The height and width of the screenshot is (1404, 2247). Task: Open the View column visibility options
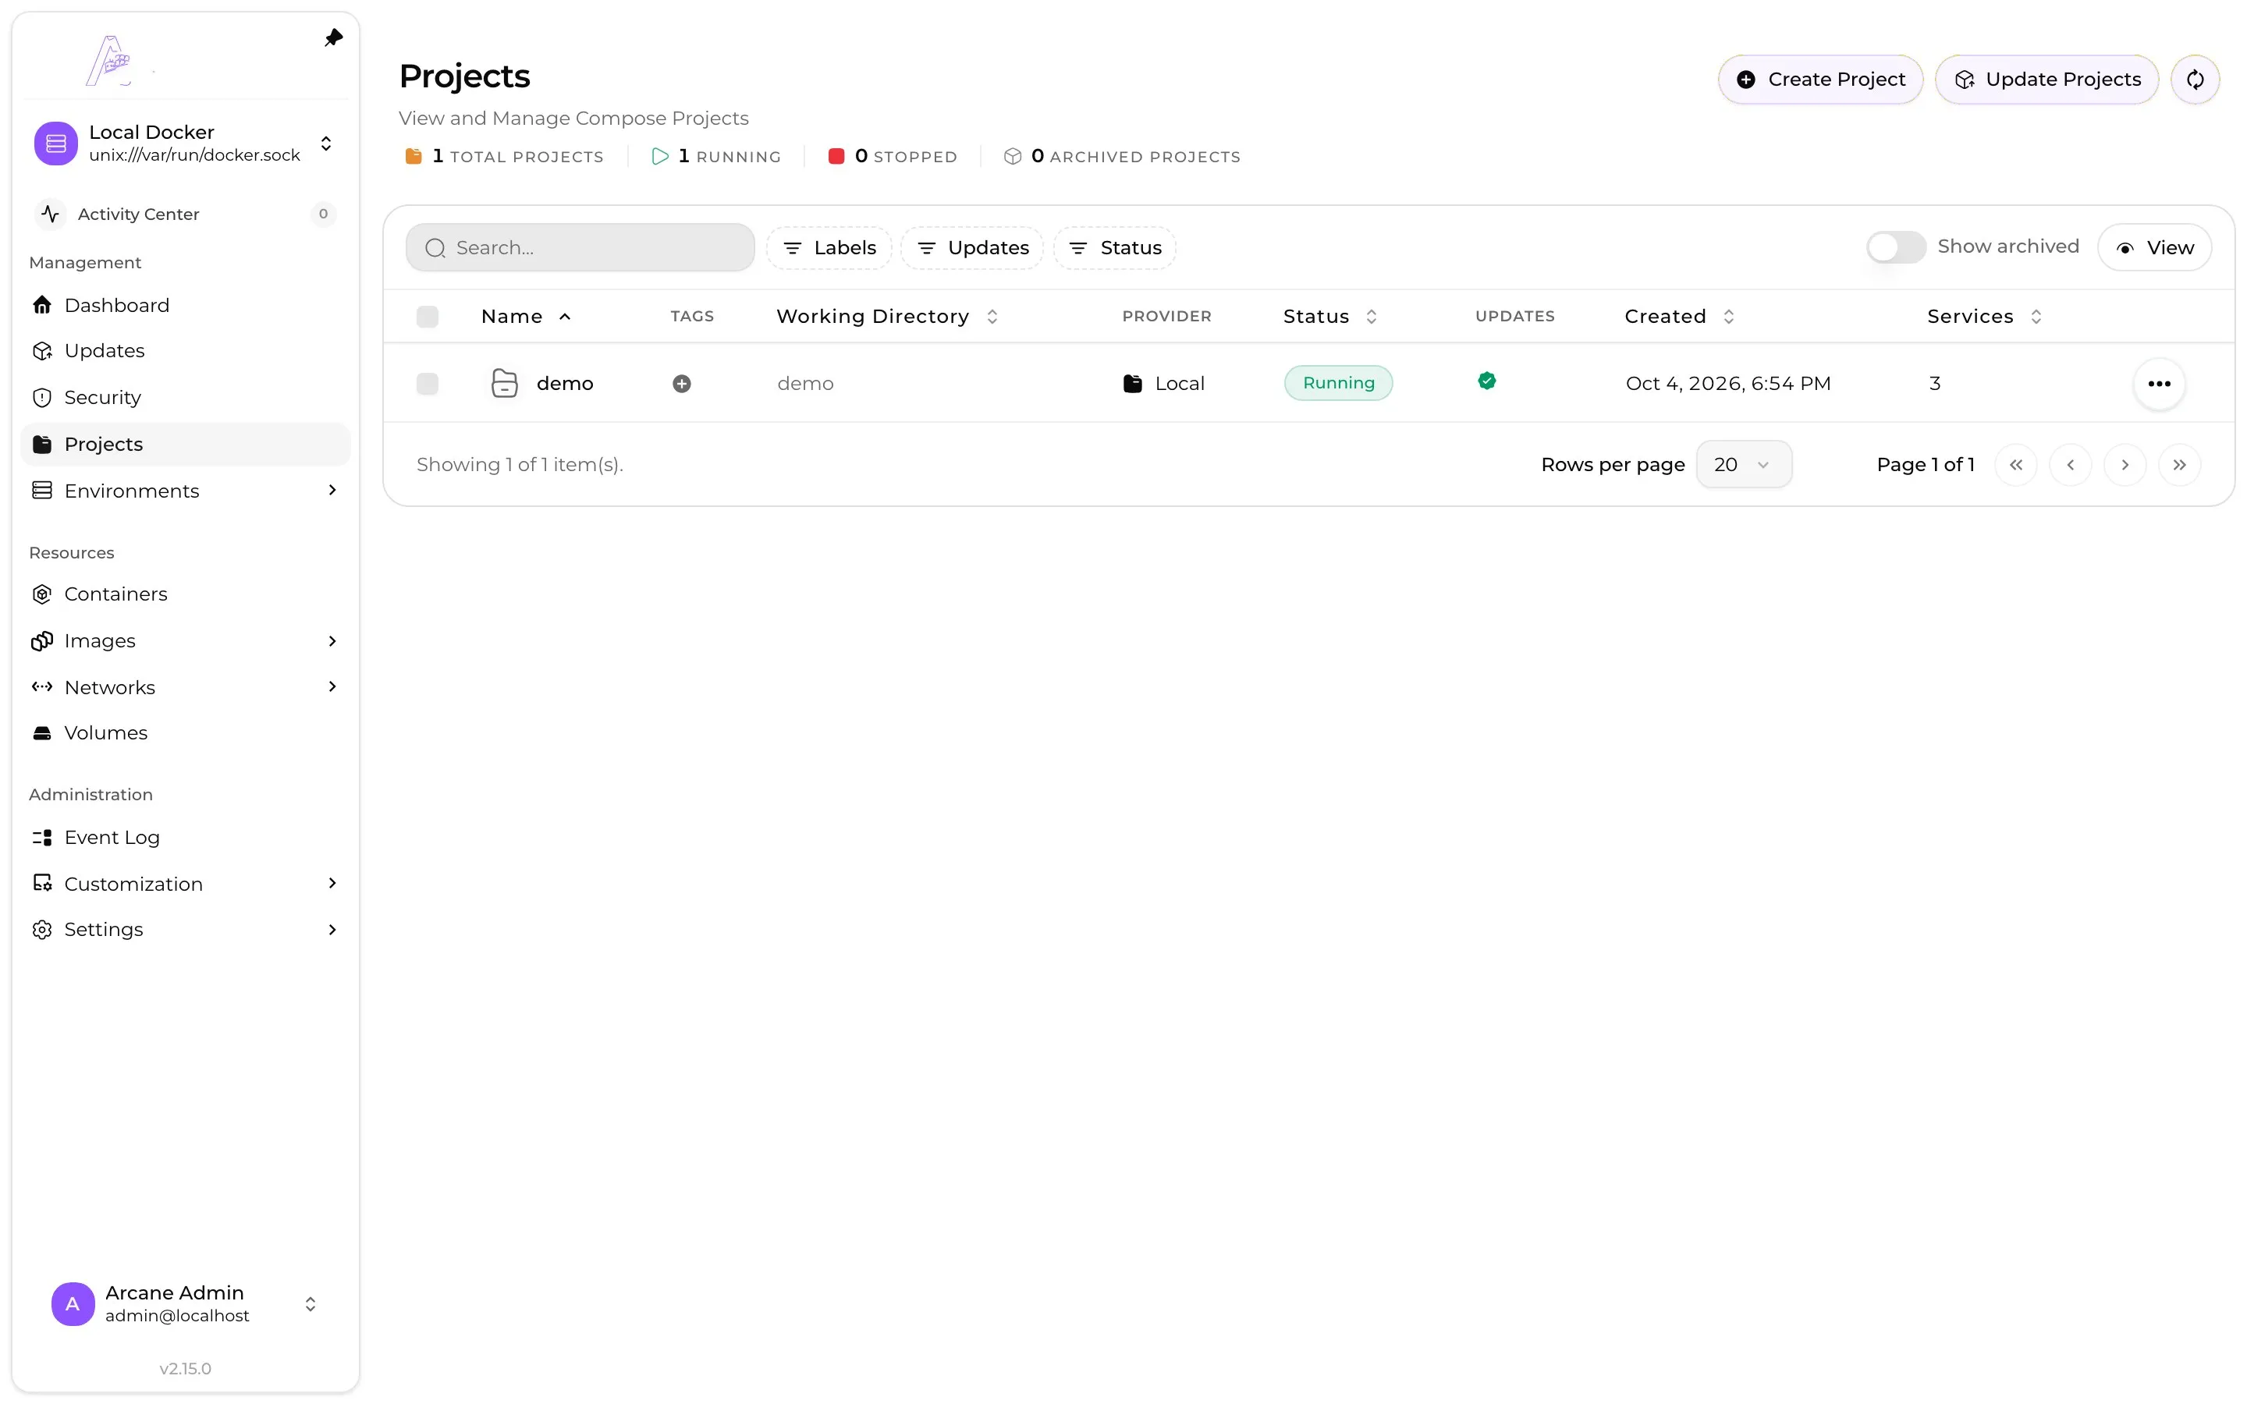click(x=2154, y=247)
